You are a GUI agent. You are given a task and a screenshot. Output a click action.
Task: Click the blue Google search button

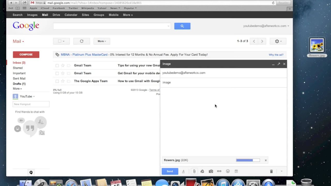[182, 26]
